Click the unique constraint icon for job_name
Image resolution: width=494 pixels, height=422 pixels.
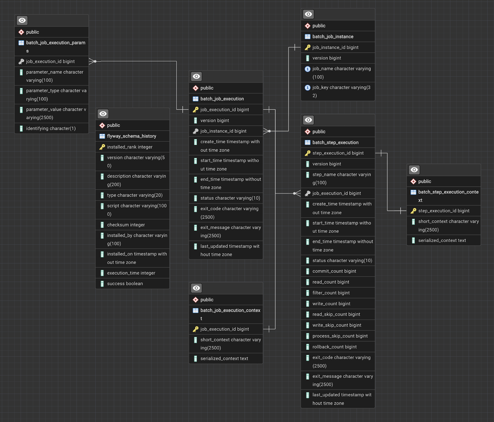pos(308,69)
